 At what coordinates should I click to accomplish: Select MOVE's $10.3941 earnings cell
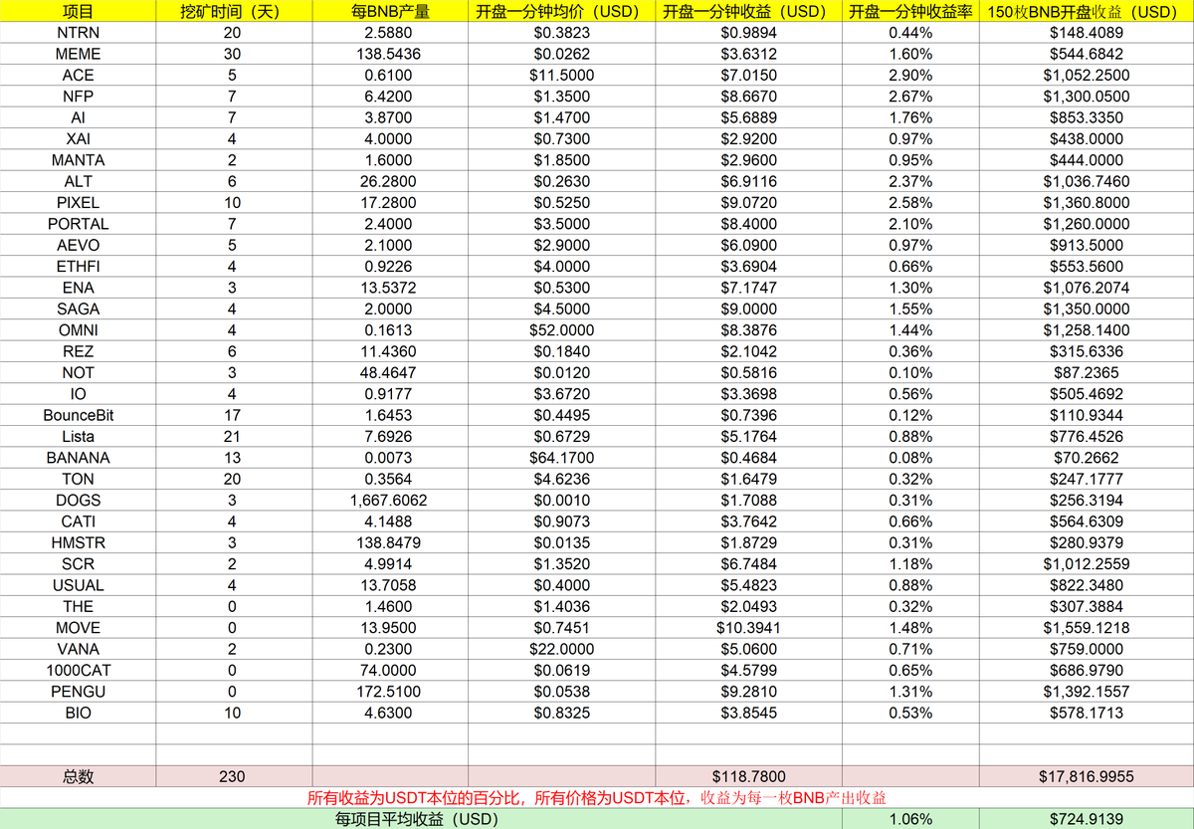pyautogui.click(x=748, y=628)
